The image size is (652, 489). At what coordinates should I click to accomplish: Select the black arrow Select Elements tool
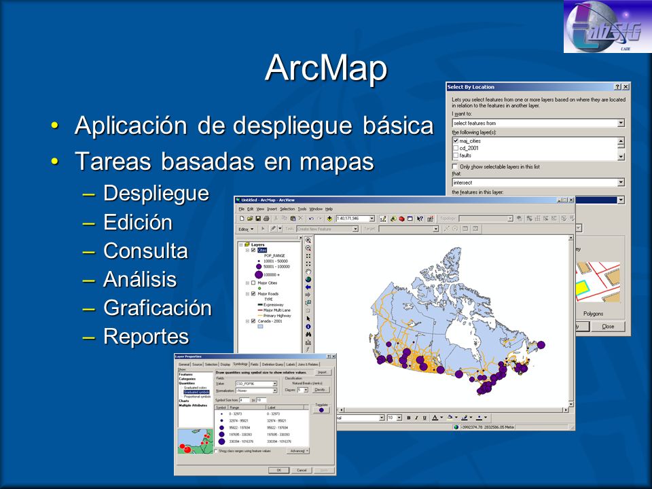click(x=308, y=319)
